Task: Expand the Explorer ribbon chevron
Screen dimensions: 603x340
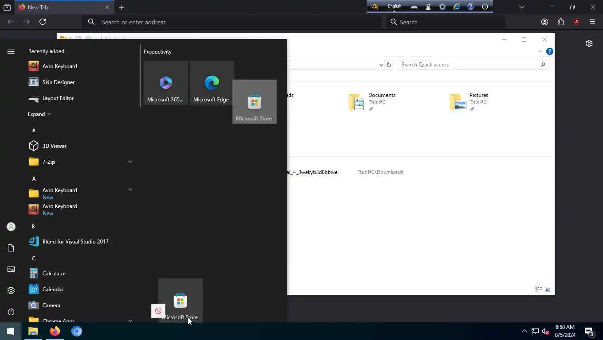Action: point(540,51)
